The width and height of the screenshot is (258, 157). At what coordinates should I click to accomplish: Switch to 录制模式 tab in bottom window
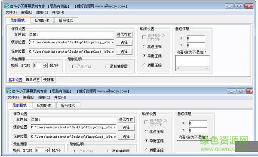coord(20,105)
